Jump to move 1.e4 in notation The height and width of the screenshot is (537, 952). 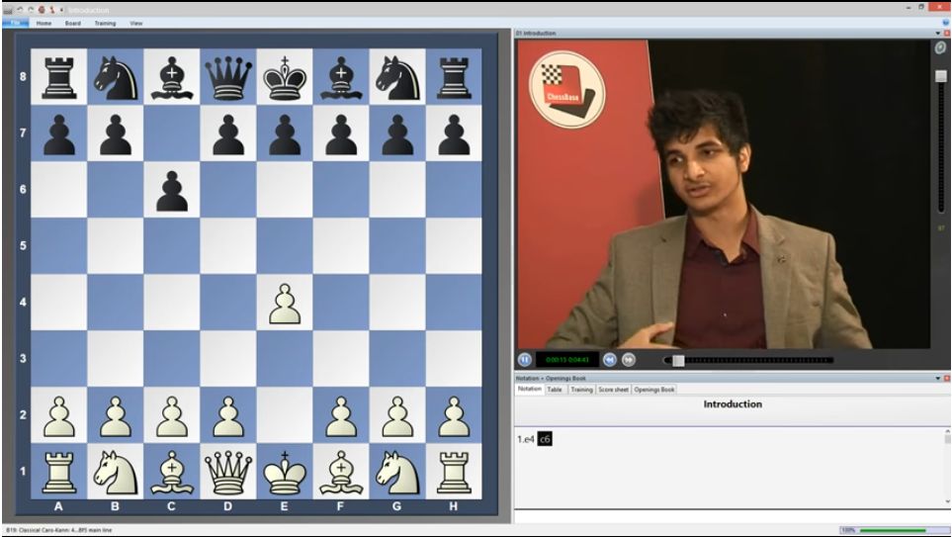[x=525, y=438]
